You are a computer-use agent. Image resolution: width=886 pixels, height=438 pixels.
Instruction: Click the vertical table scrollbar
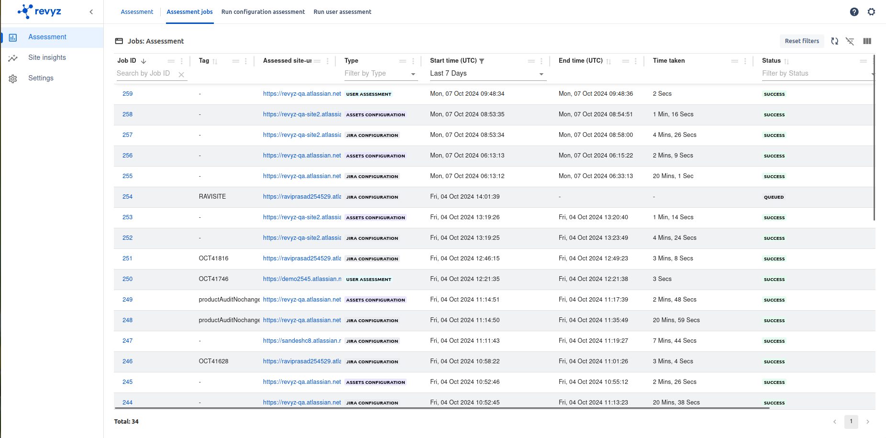coord(874,138)
